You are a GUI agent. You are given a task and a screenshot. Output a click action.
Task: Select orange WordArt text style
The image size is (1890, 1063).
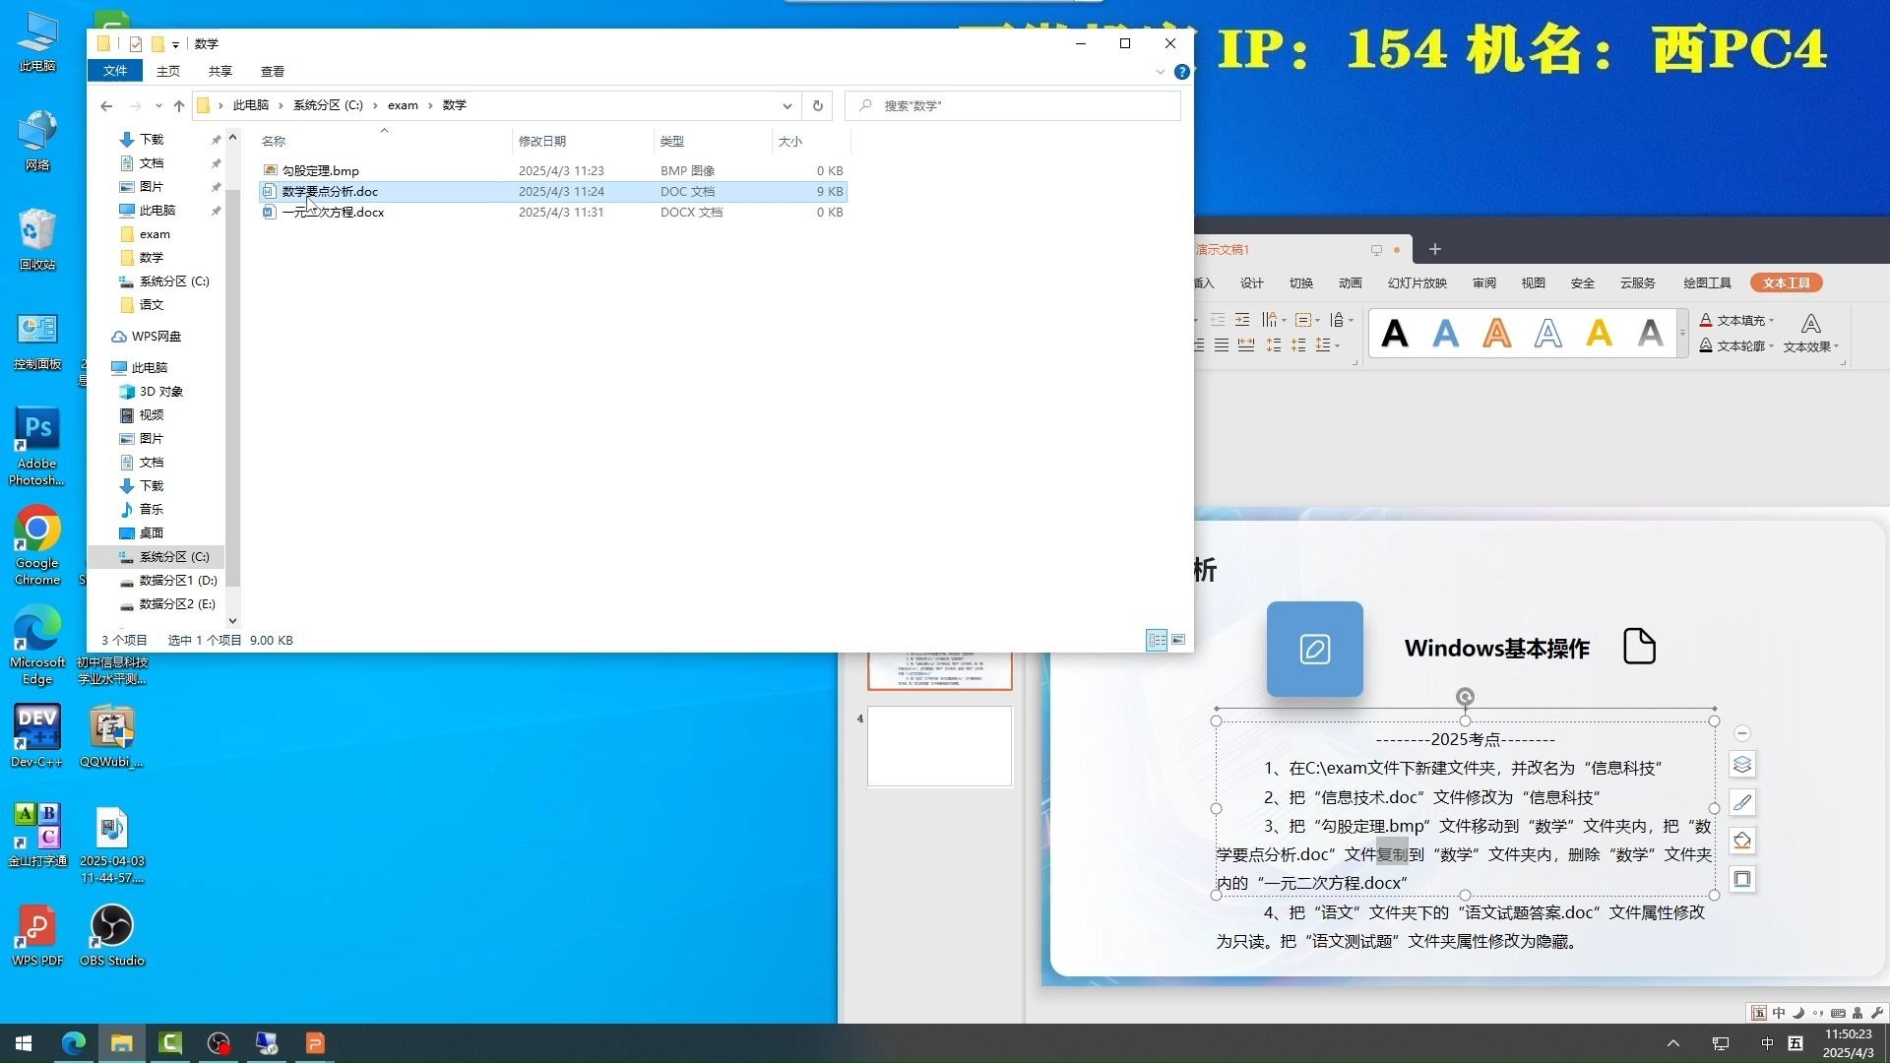click(1497, 334)
